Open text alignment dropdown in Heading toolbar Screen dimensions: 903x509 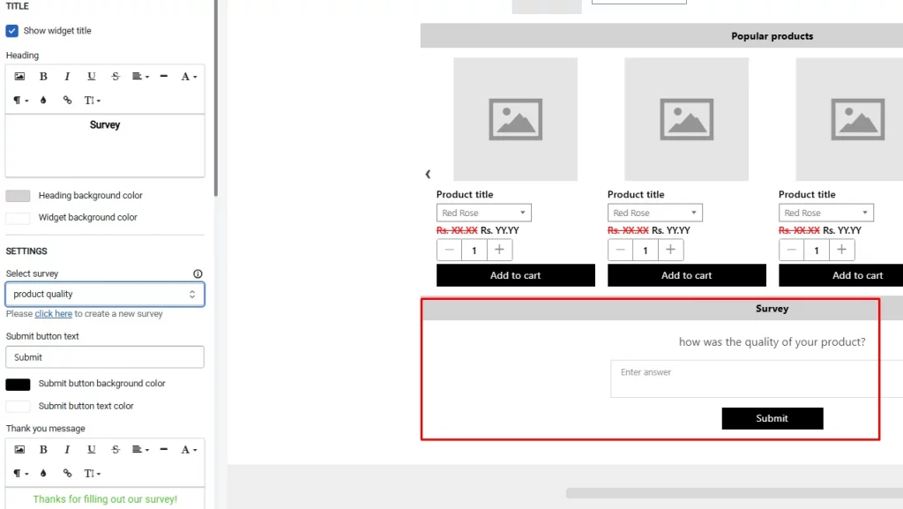pos(140,77)
